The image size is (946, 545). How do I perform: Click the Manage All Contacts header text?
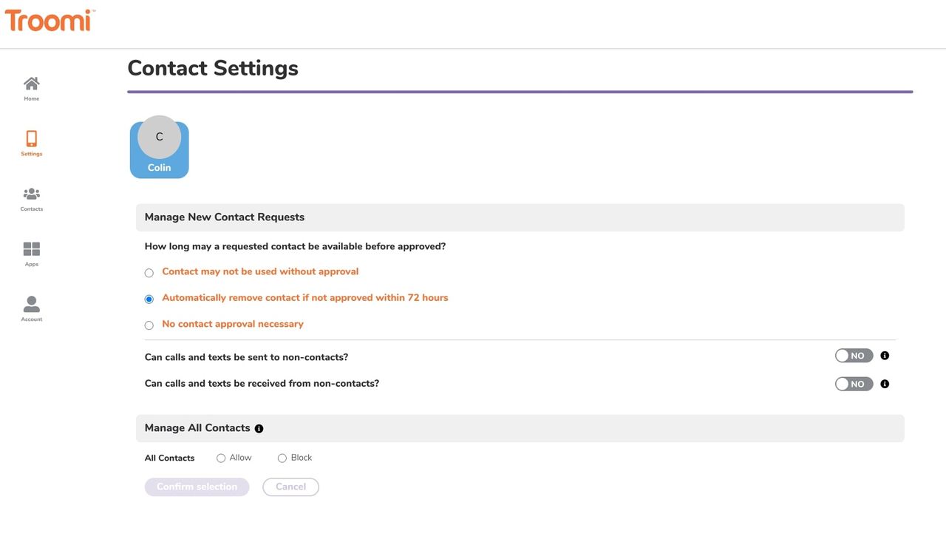tap(197, 428)
